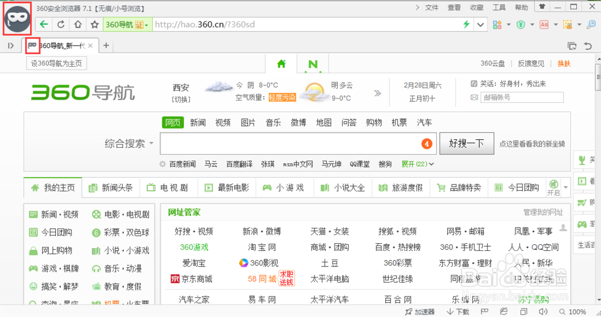Open the 工具 menu

[x=499, y=7]
